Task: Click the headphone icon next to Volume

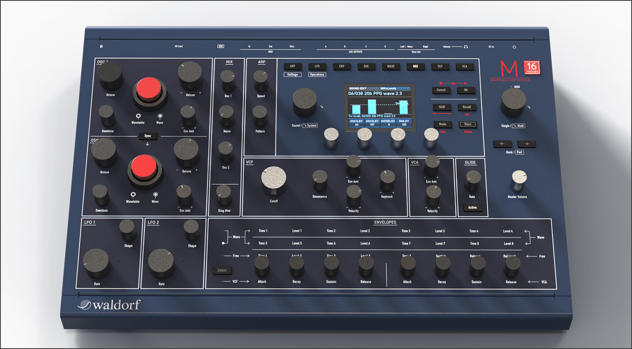Action: (x=466, y=47)
